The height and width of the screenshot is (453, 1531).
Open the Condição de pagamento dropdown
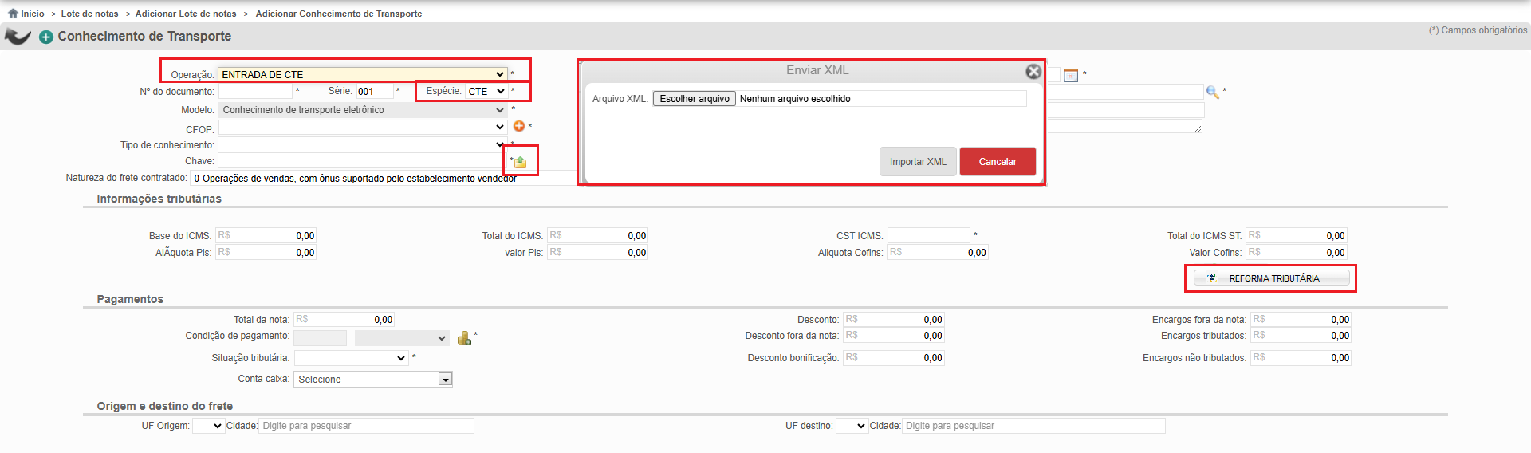402,338
